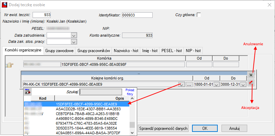Image resolution: width=275 pixels, height=136 pixels.
Task: Select list row 67934779-C76C-4783-85A5-6A302E
Action: coord(77,123)
